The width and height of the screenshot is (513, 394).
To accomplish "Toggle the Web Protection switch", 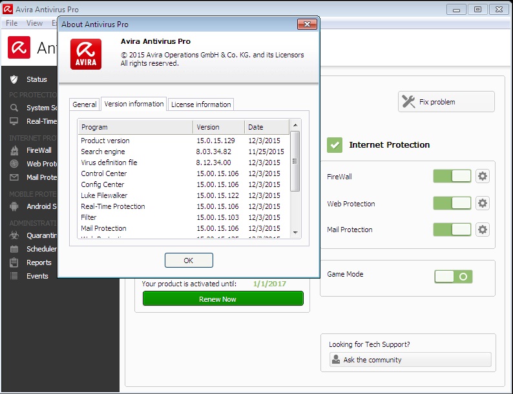I will 452,203.
